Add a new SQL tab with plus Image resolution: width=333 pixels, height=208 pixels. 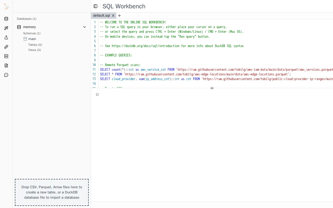tap(119, 16)
